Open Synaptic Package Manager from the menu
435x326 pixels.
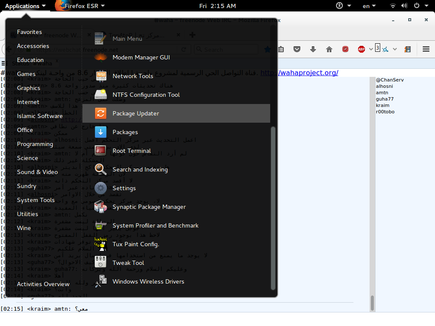(x=149, y=207)
